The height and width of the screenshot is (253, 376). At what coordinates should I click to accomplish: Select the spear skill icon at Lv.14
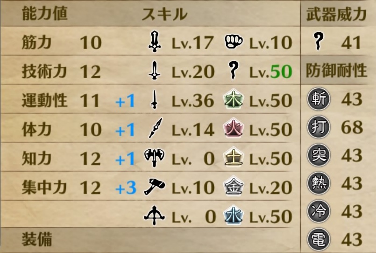point(154,130)
